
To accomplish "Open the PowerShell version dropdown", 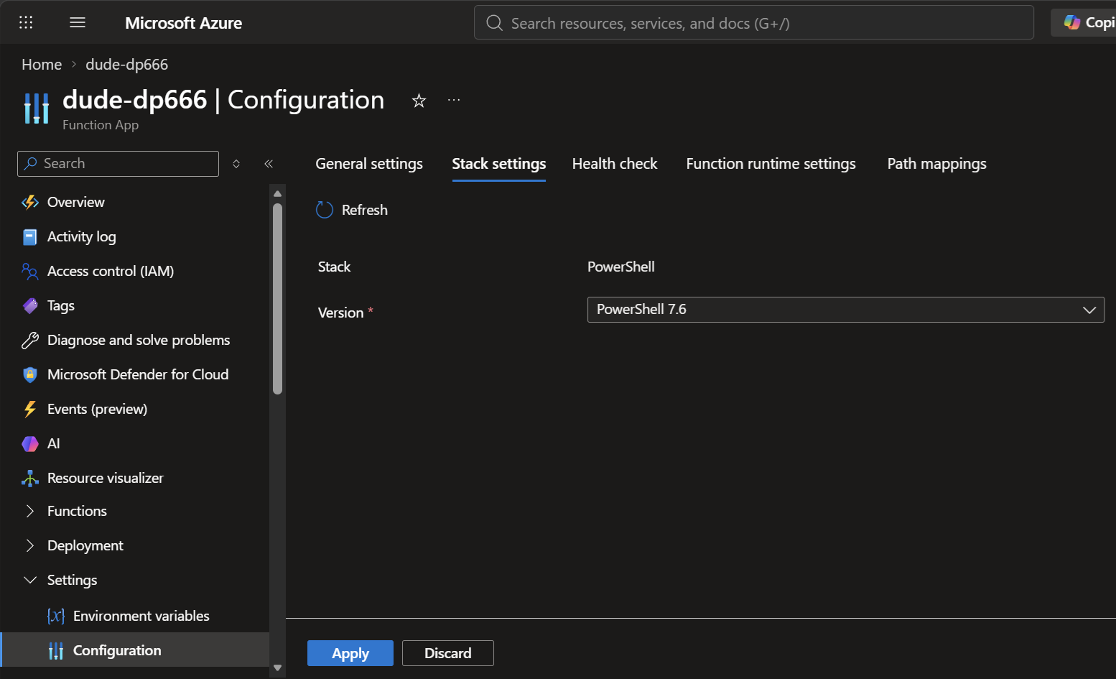I will [845, 310].
